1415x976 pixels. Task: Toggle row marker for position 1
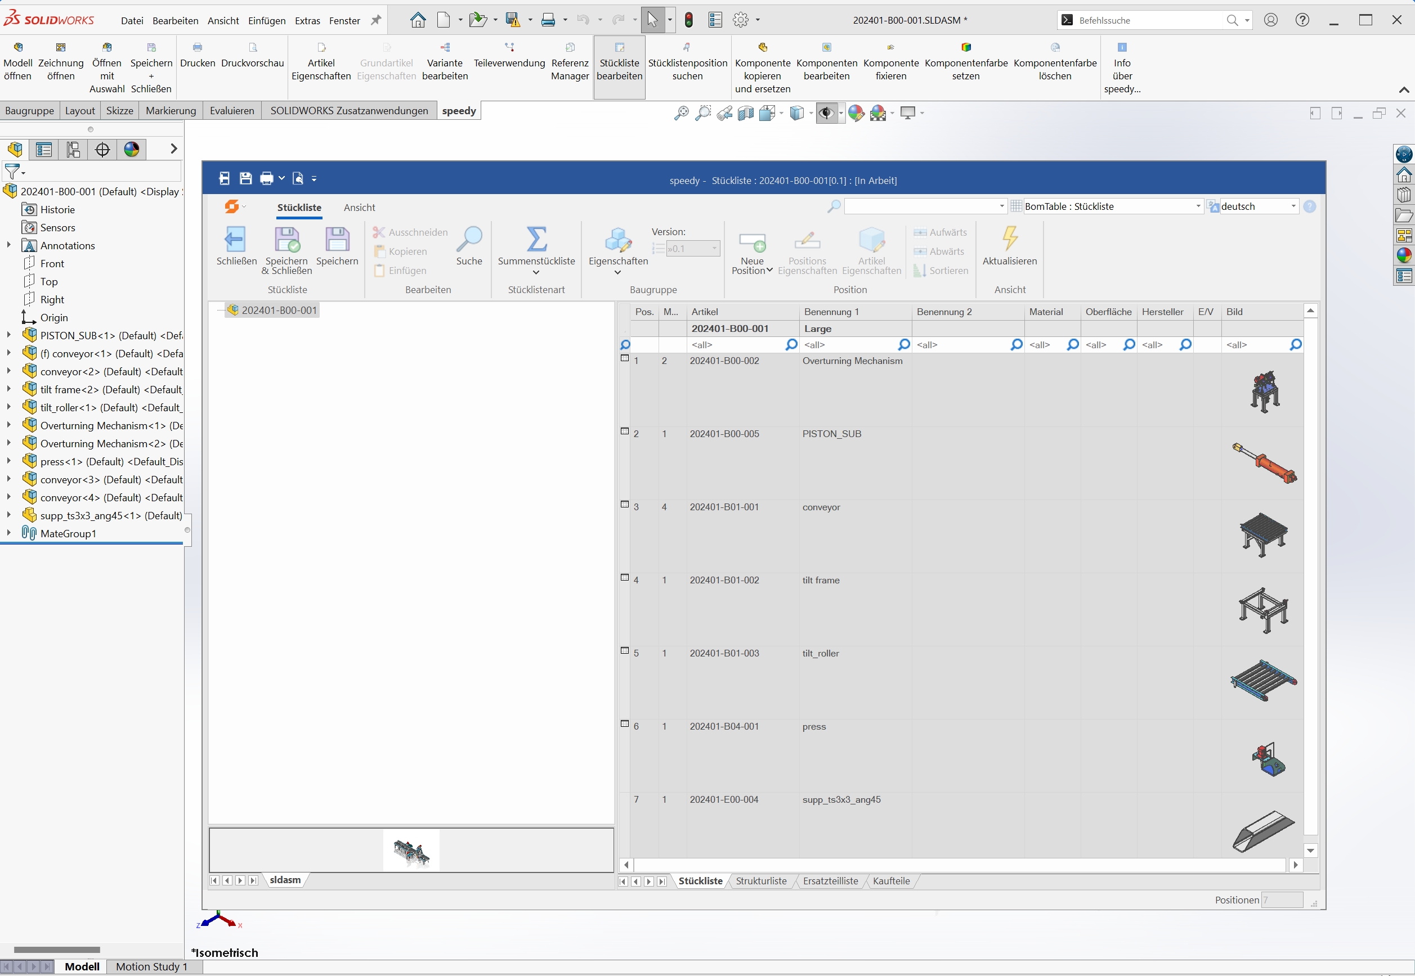click(625, 358)
